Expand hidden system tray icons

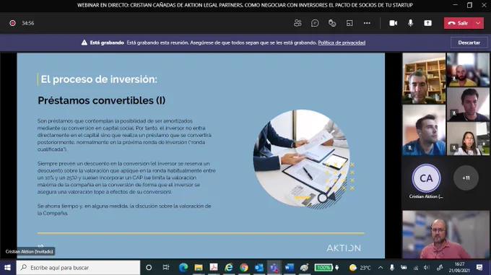click(381, 268)
